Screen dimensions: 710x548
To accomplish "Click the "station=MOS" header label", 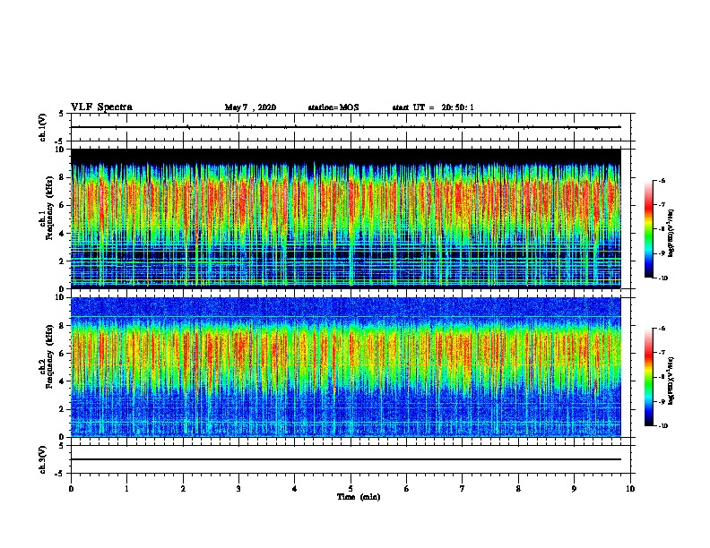I will coord(333,107).
